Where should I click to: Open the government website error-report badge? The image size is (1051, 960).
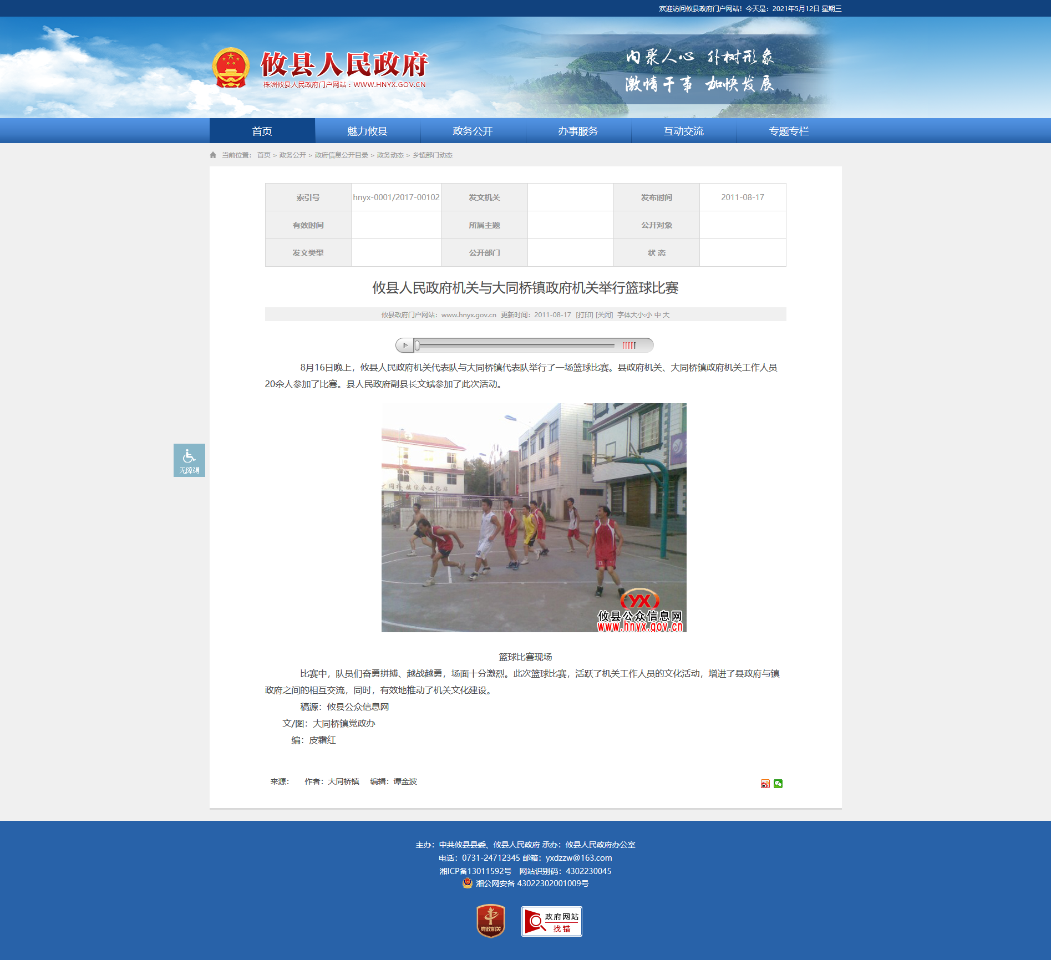coord(552,921)
